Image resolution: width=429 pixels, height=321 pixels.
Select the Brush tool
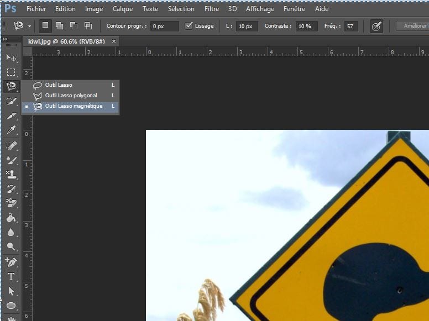coord(11,160)
